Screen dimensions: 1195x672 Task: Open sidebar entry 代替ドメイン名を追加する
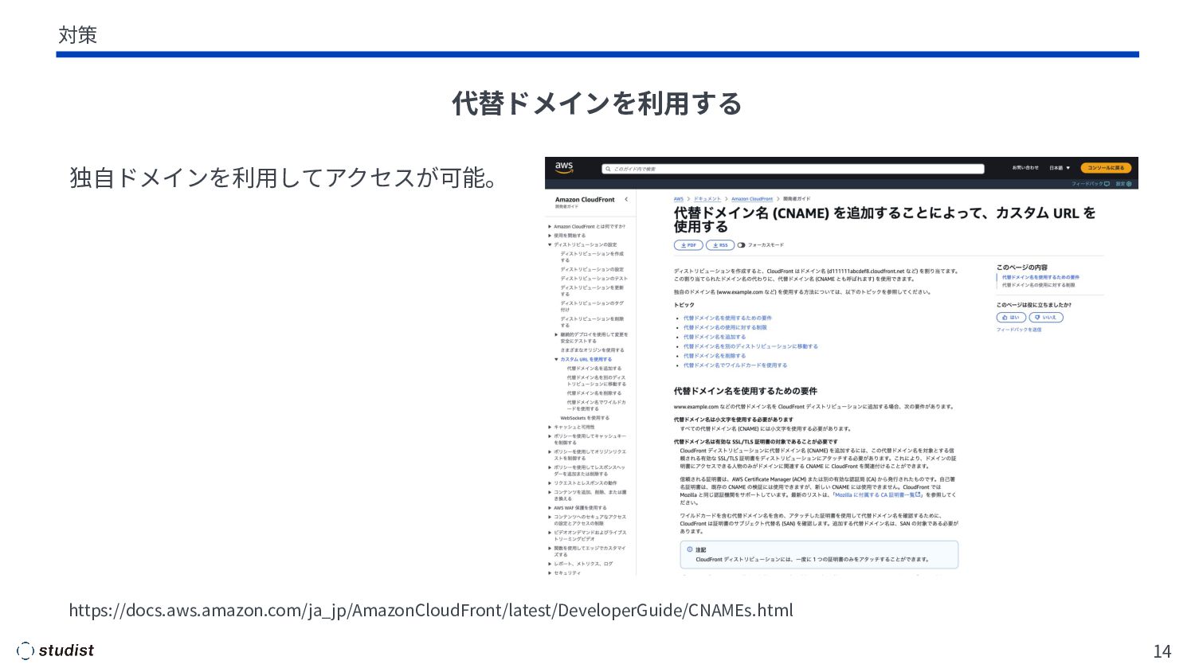click(x=594, y=369)
